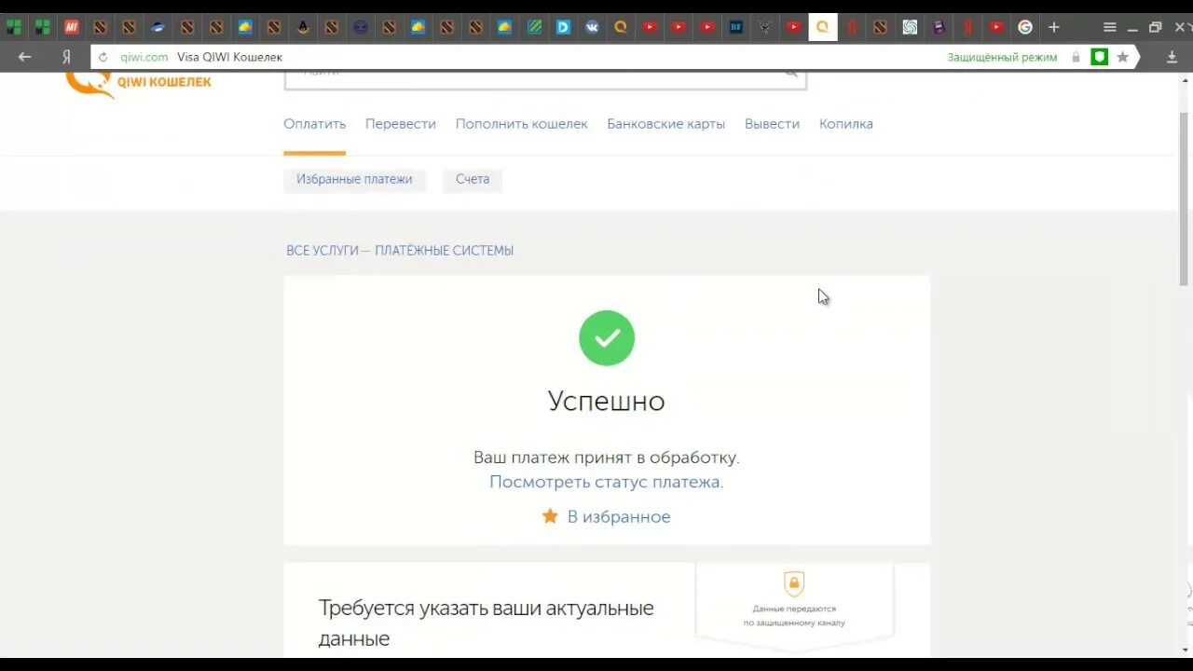Screen dimensions: 1193x671
Task: Open downloads via the download arrow icon
Action: coord(1172,57)
